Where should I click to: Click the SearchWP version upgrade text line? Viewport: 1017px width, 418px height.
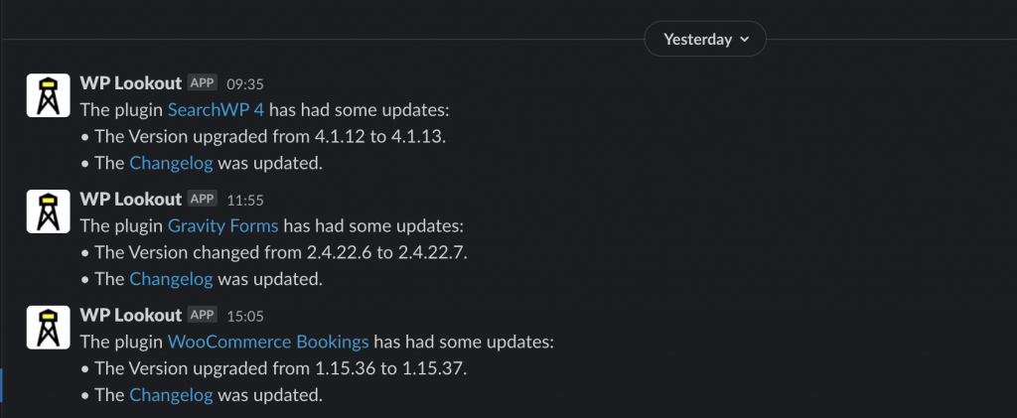point(263,137)
